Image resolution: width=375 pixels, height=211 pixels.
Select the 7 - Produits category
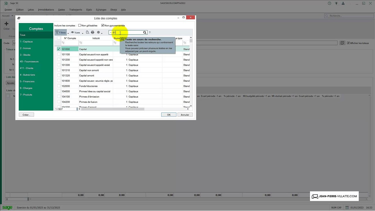[x=36, y=95]
